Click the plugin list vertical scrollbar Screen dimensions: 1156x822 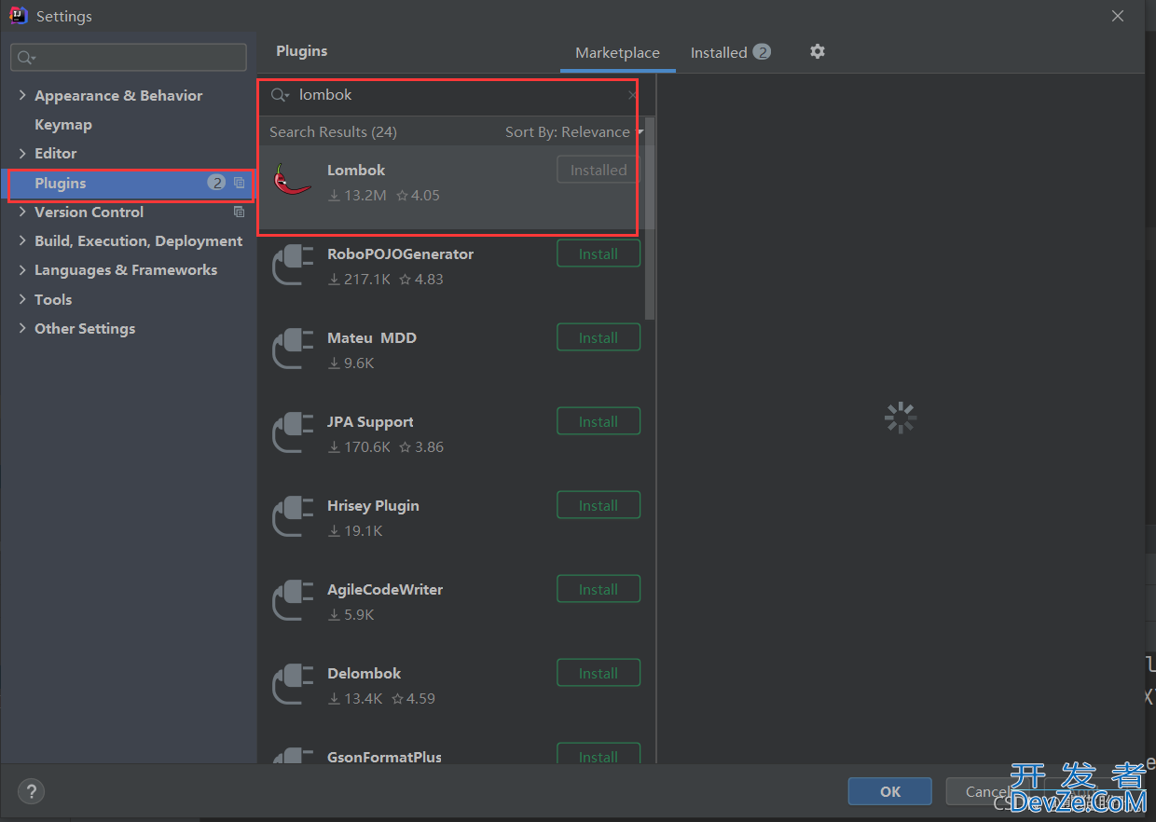pyautogui.click(x=650, y=219)
